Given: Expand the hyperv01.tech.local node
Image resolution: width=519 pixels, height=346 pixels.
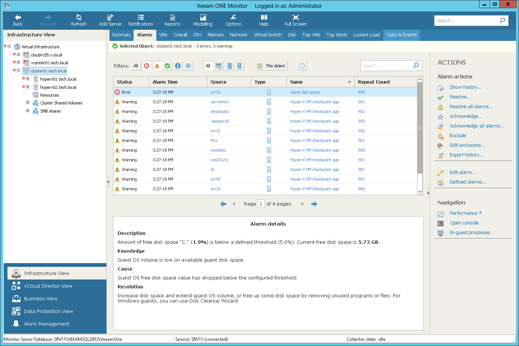Looking at the screenshot, I should click(28, 79).
